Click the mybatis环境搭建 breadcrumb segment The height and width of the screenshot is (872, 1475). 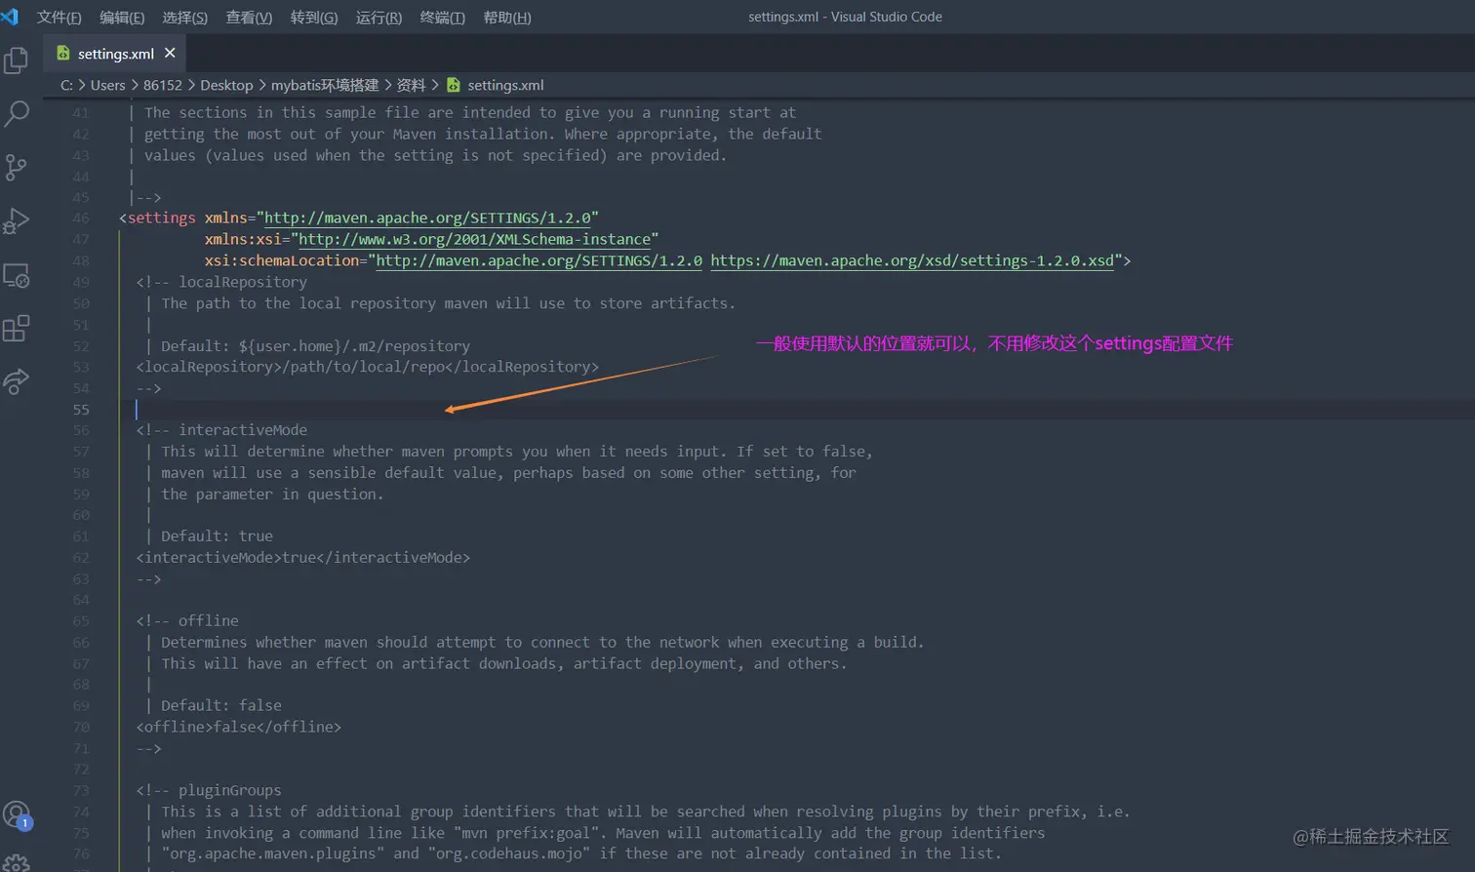(325, 85)
